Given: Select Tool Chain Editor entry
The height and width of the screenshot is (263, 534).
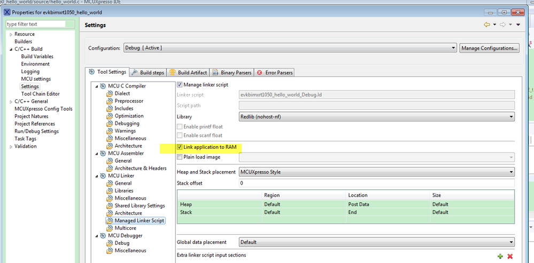Looking at the screenshot, I should 40,94.
